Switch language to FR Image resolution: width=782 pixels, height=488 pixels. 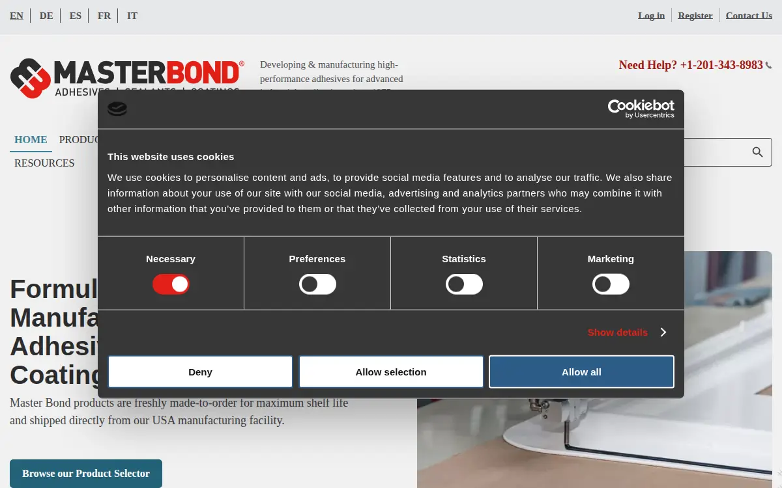click(x=104, y=16)
